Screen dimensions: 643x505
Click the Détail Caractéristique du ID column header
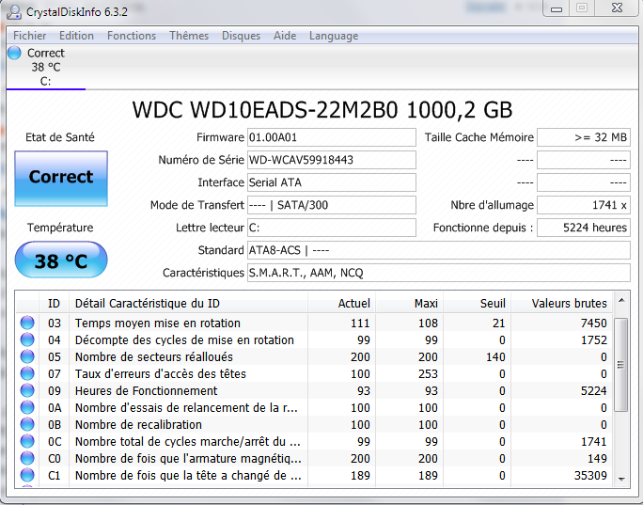[188, 304]
